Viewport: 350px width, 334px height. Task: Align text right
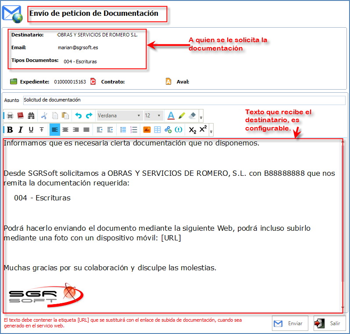(76, 130)
